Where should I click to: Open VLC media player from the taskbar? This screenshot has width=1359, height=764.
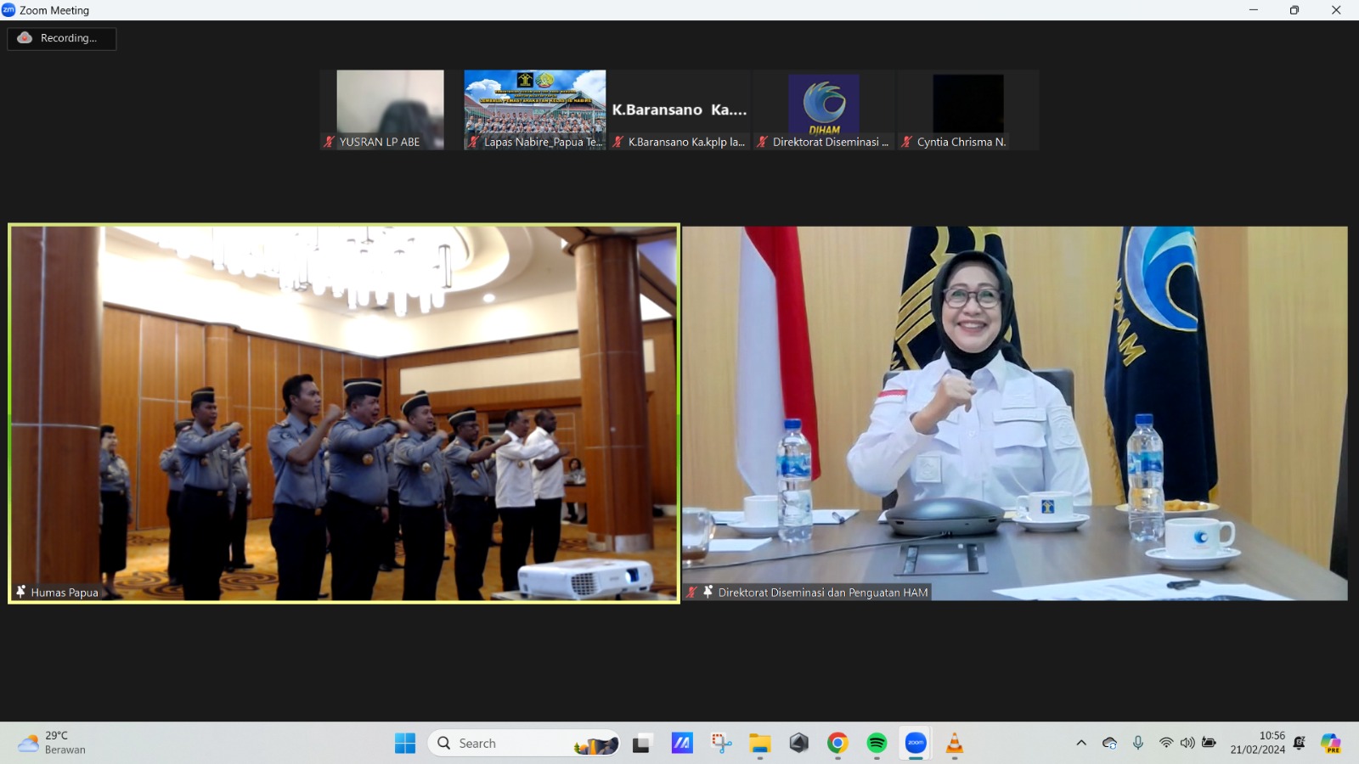[955, 744]
